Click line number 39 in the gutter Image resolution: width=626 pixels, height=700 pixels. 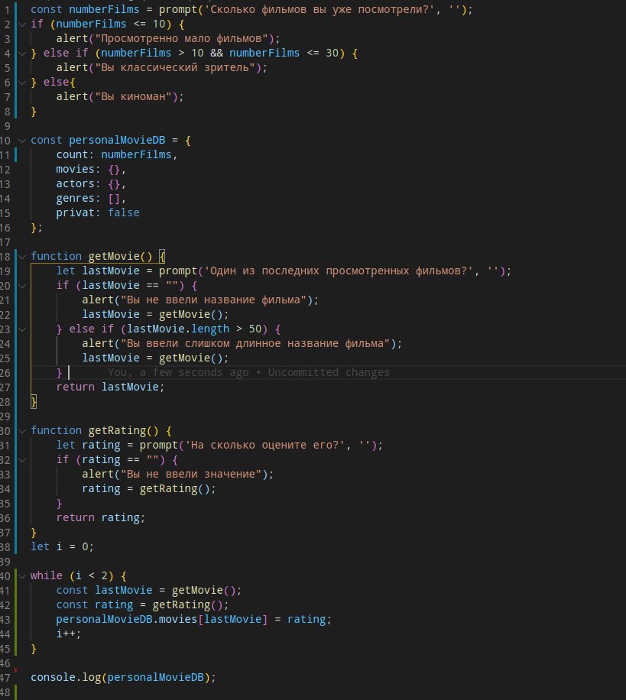tap(5, 562)
